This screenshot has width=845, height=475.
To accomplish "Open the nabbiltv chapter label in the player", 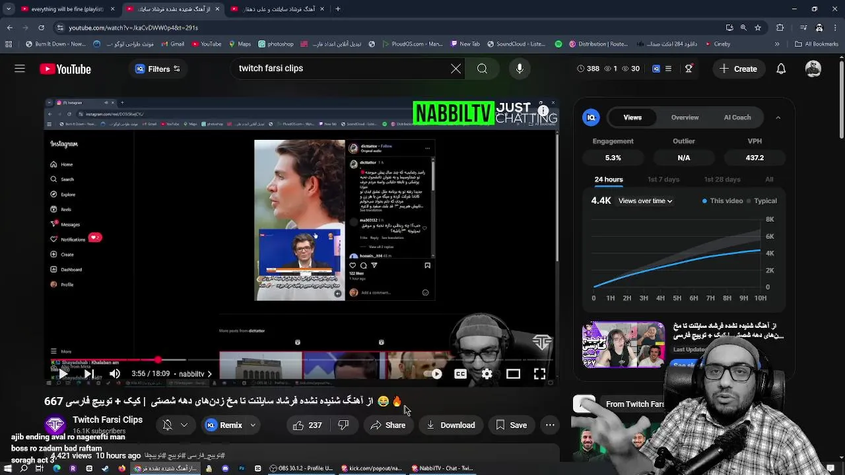I will coord(195,374).
